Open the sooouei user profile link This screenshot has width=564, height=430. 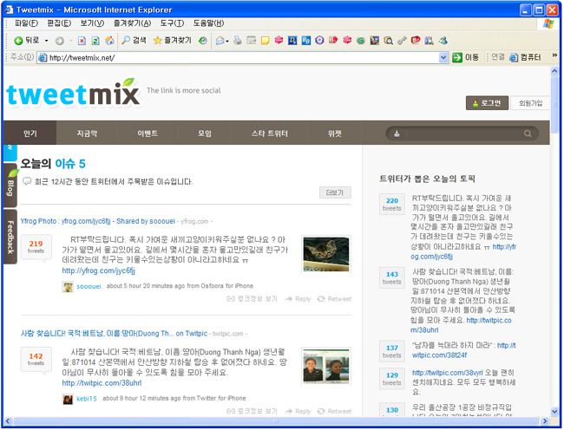89,286
